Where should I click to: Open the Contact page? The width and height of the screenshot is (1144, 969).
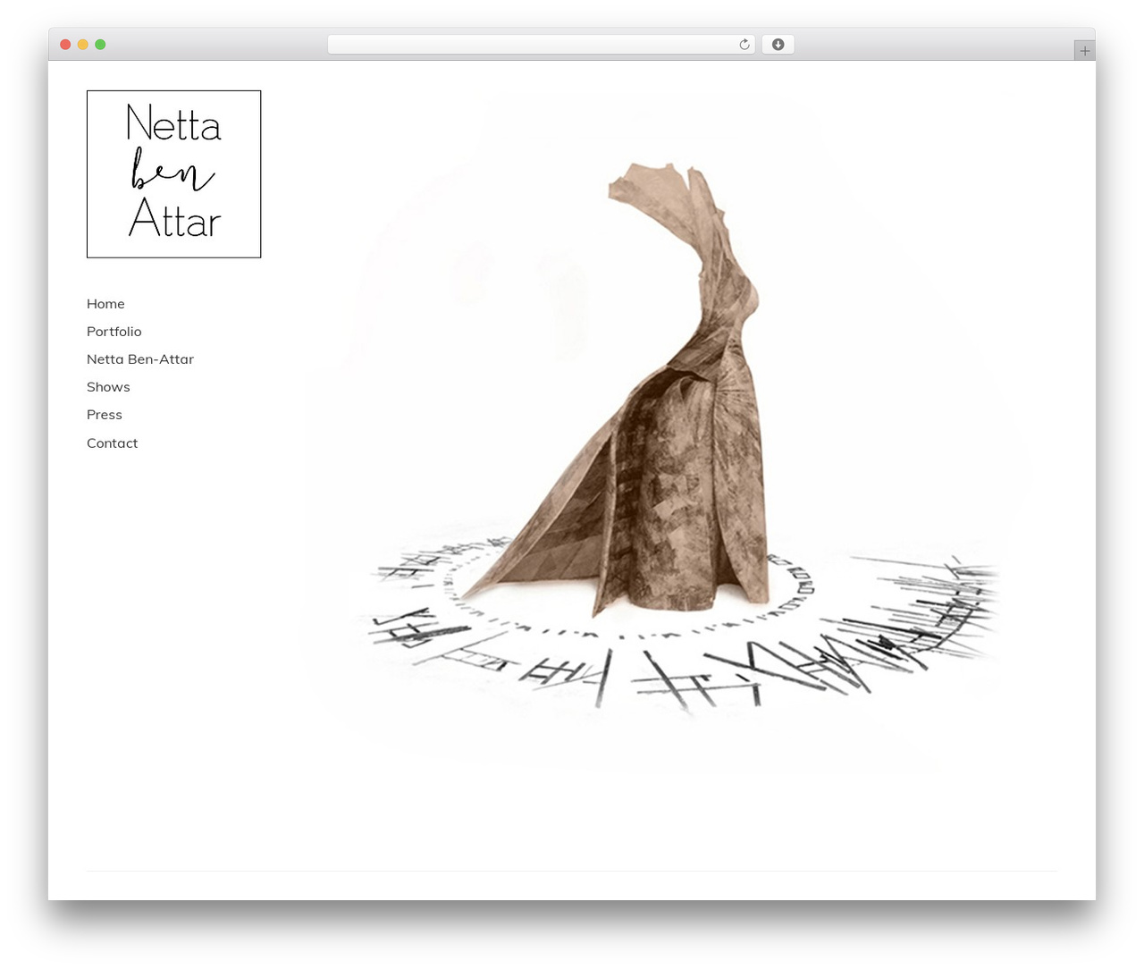113,443
